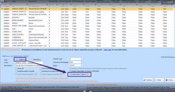Open the Amount Type dropdown
Image resolution: width=175 pixels, height=92 pixels.
[82, 59]
